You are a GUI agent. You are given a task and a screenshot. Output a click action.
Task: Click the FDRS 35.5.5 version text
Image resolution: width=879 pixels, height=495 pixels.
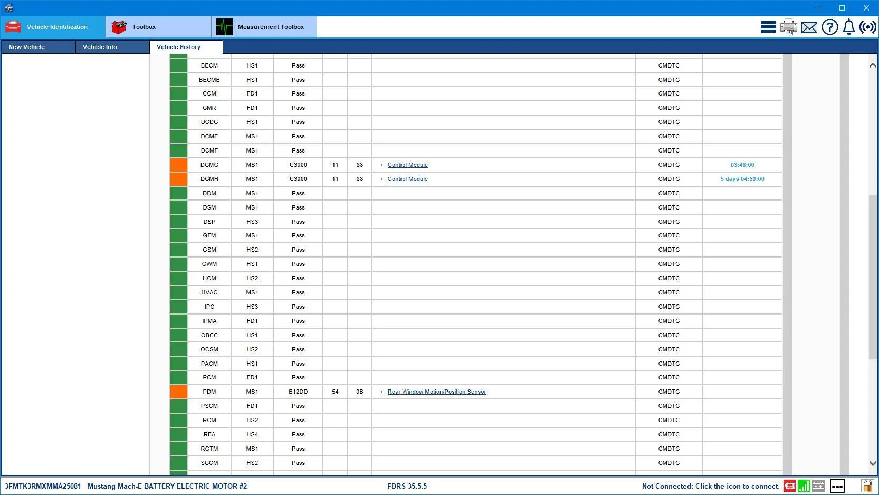(x=407, y=486)
